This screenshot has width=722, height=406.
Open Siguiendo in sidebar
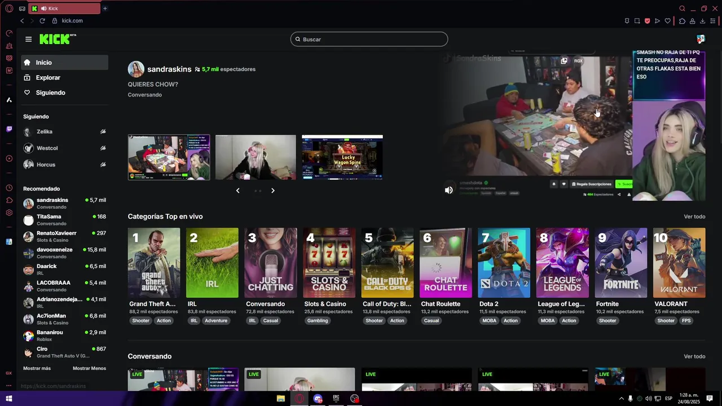coord(65,92)
